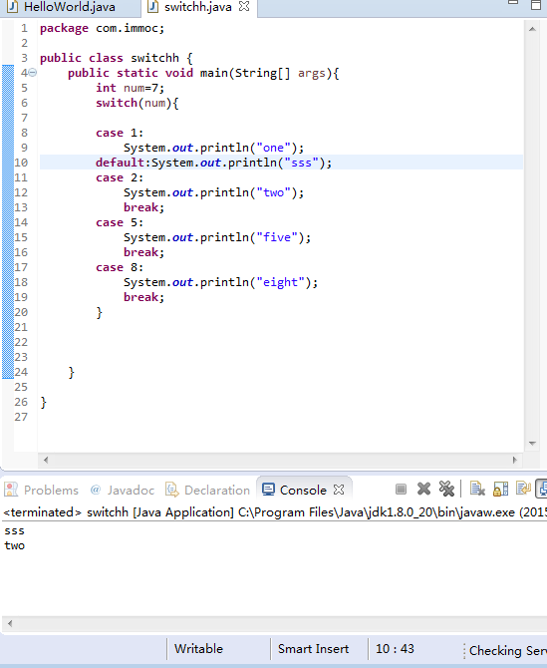Viewport: 547px width, 668px height.
Task: Open the Declaration view tab
Action: [207, 490]
